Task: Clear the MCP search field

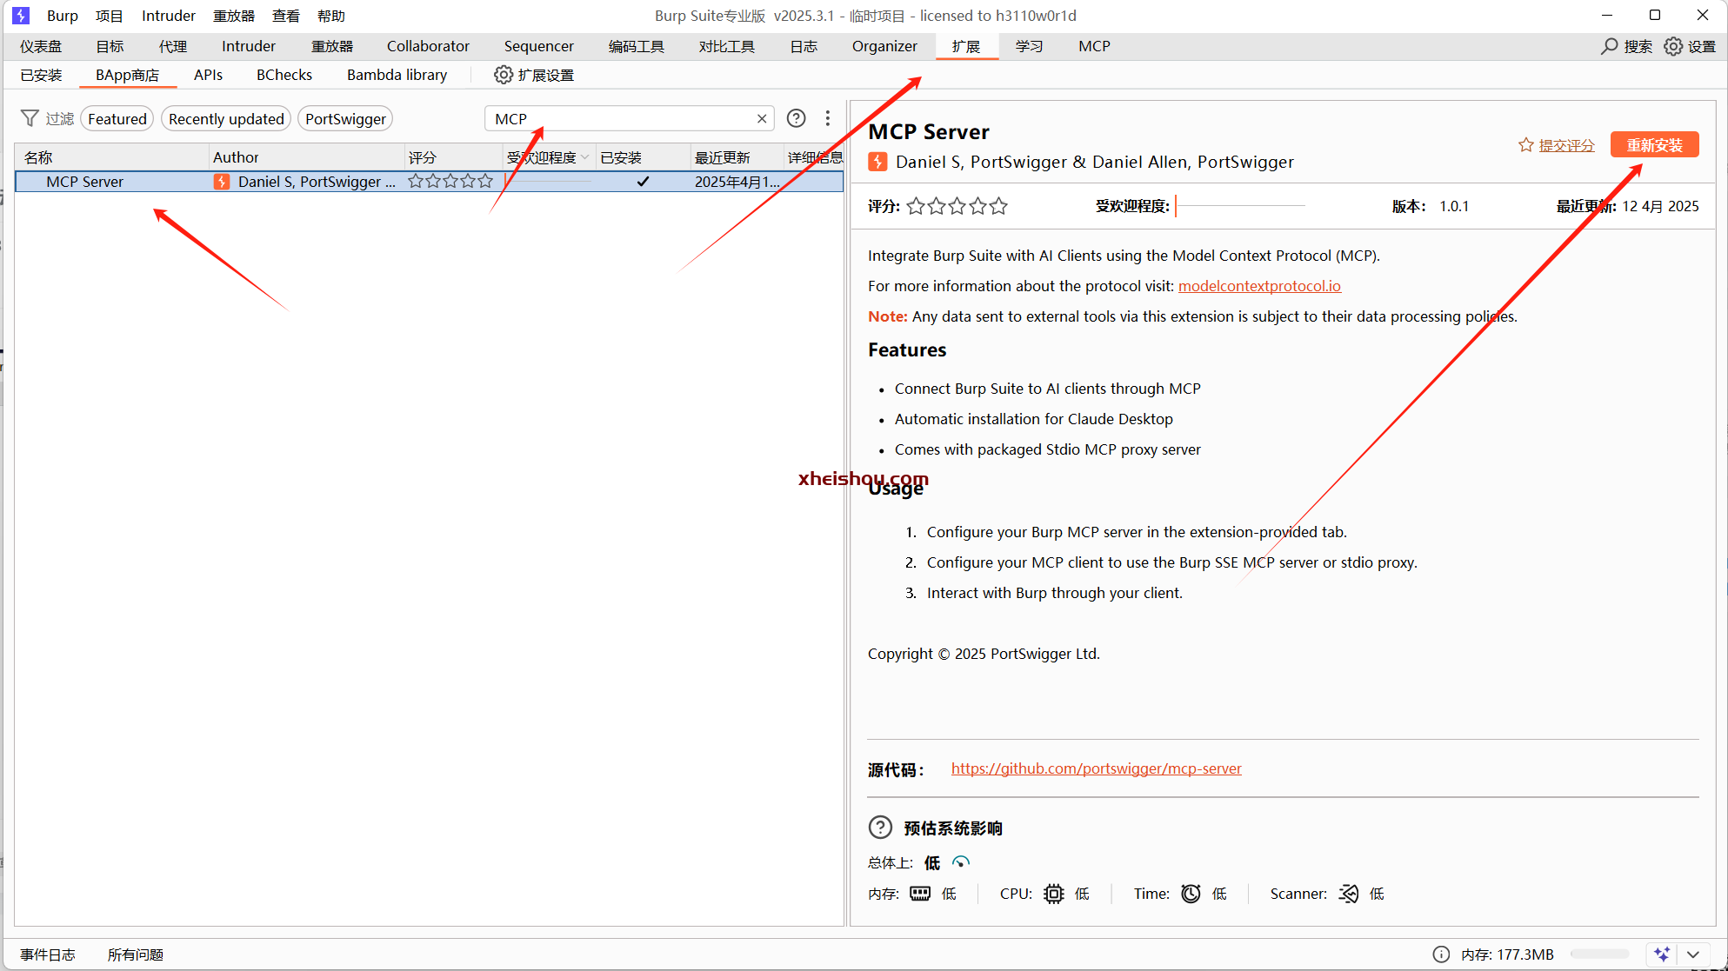Action: [762, 119]
